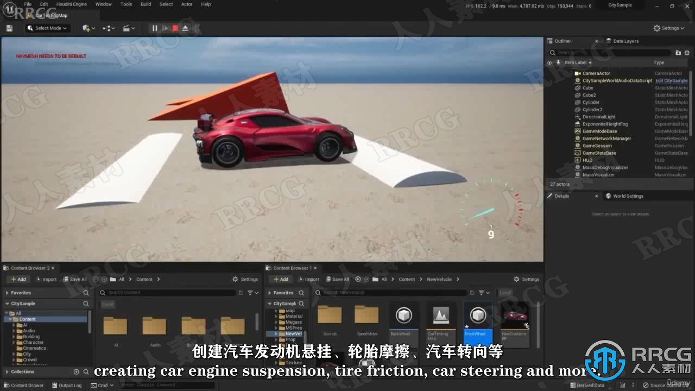Click the Outliner search field

610,53
